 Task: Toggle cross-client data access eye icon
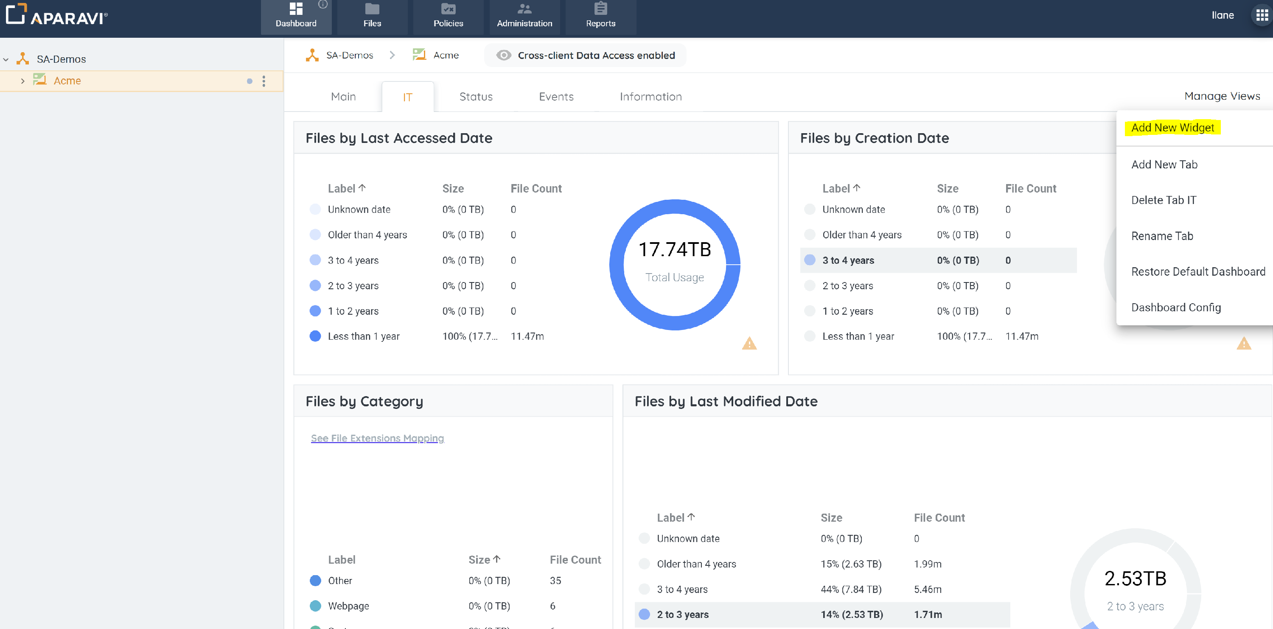click(x=503, y=55)
